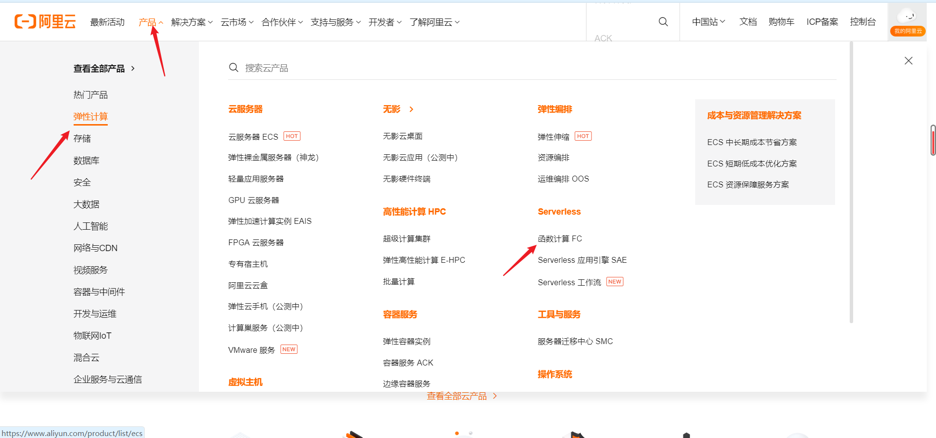
Task: Select 存储 category
Action: pos(82,139)
